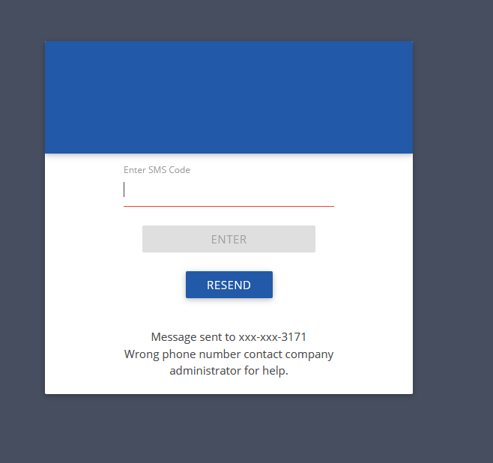This screenshot has width=493, height=463.
Task: Select the word 'RESEND' on the blue button
Action: pyautogui.click(x=229, y=285)
